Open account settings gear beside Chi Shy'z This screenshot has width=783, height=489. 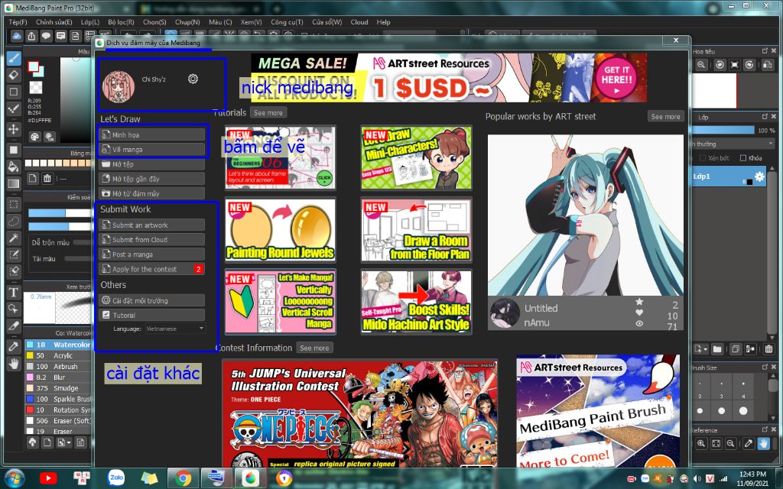[x=193, y=79]
